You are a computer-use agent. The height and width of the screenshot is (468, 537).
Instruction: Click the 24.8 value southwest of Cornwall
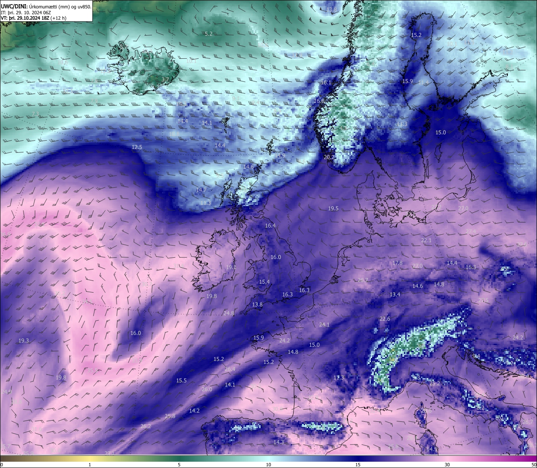click(x=229, y=314)
